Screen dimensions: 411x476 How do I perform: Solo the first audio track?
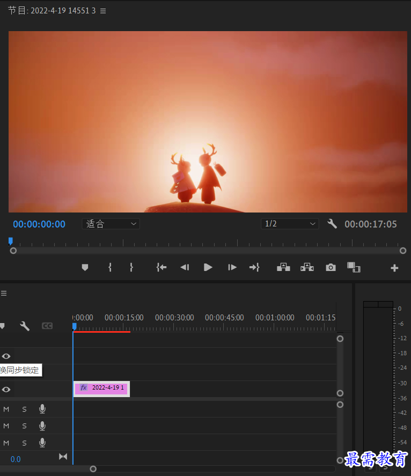tap(24, 409)
